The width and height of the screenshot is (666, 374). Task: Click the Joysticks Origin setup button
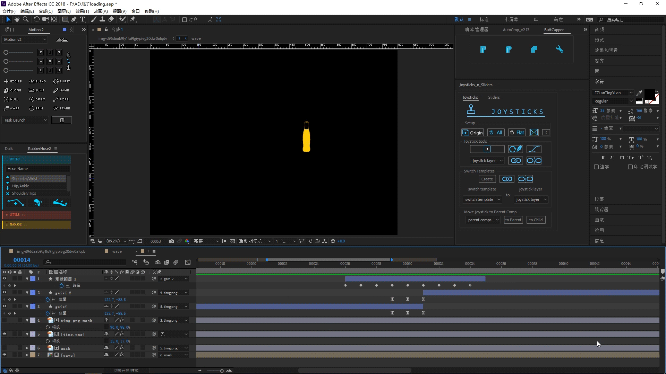pyautogui.click(x=472, y=133)
